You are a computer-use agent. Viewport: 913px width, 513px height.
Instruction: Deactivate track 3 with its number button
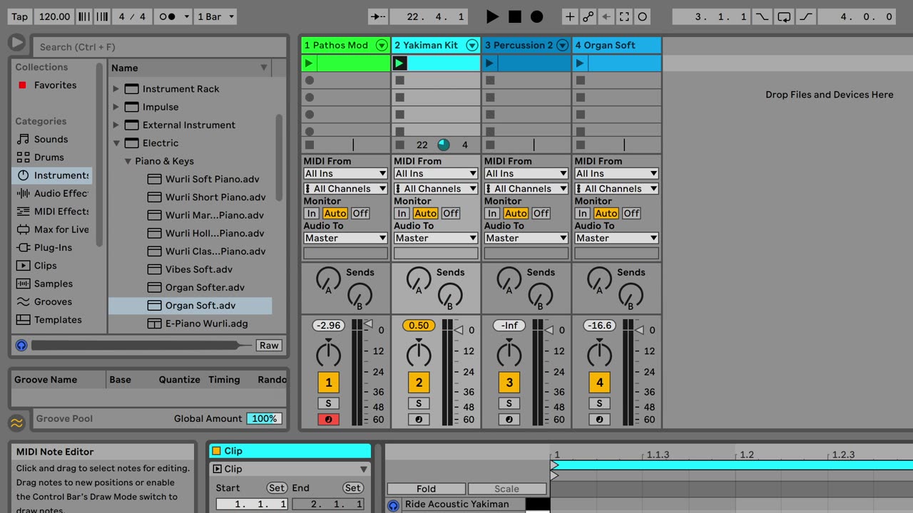(x=509, y=383)
